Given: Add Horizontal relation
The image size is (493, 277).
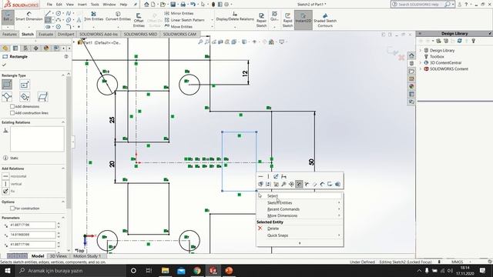Looking at the screenshot, I should pyautogui.click(x=15, y=176).
